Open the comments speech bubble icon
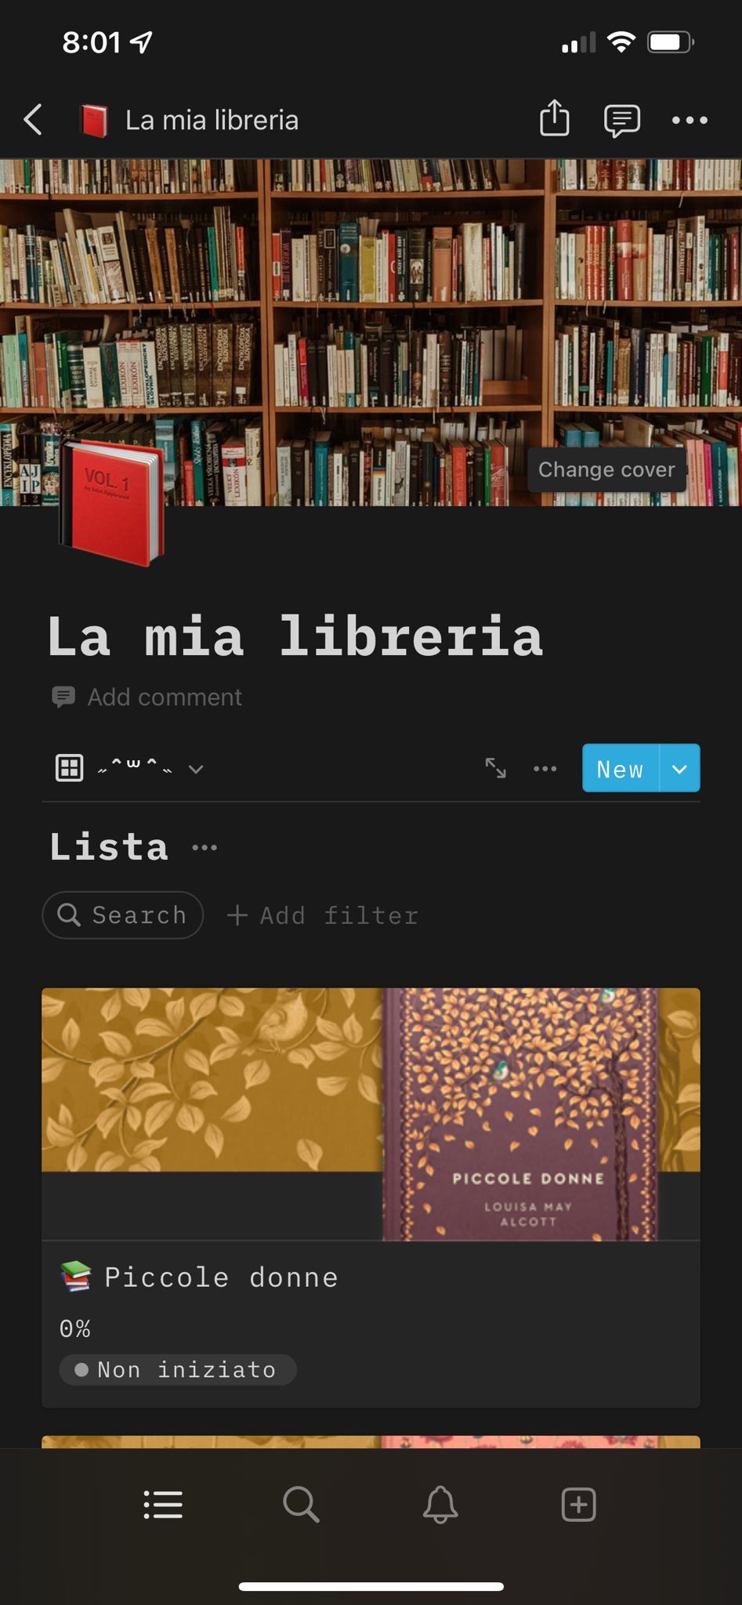 pos(622,121)
